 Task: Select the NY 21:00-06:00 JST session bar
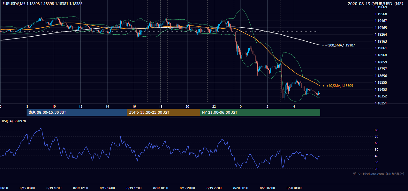pos(260,112)
